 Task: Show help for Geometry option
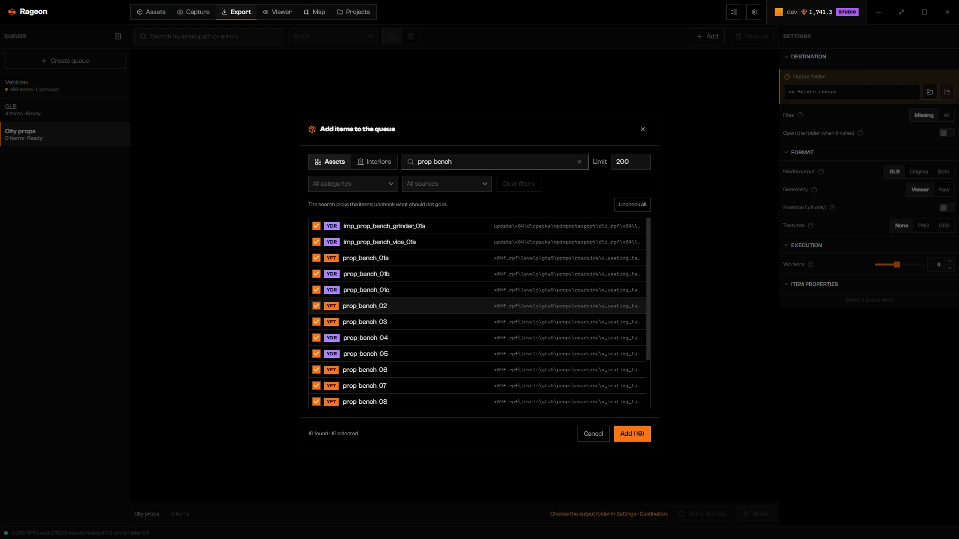point(814,190)
